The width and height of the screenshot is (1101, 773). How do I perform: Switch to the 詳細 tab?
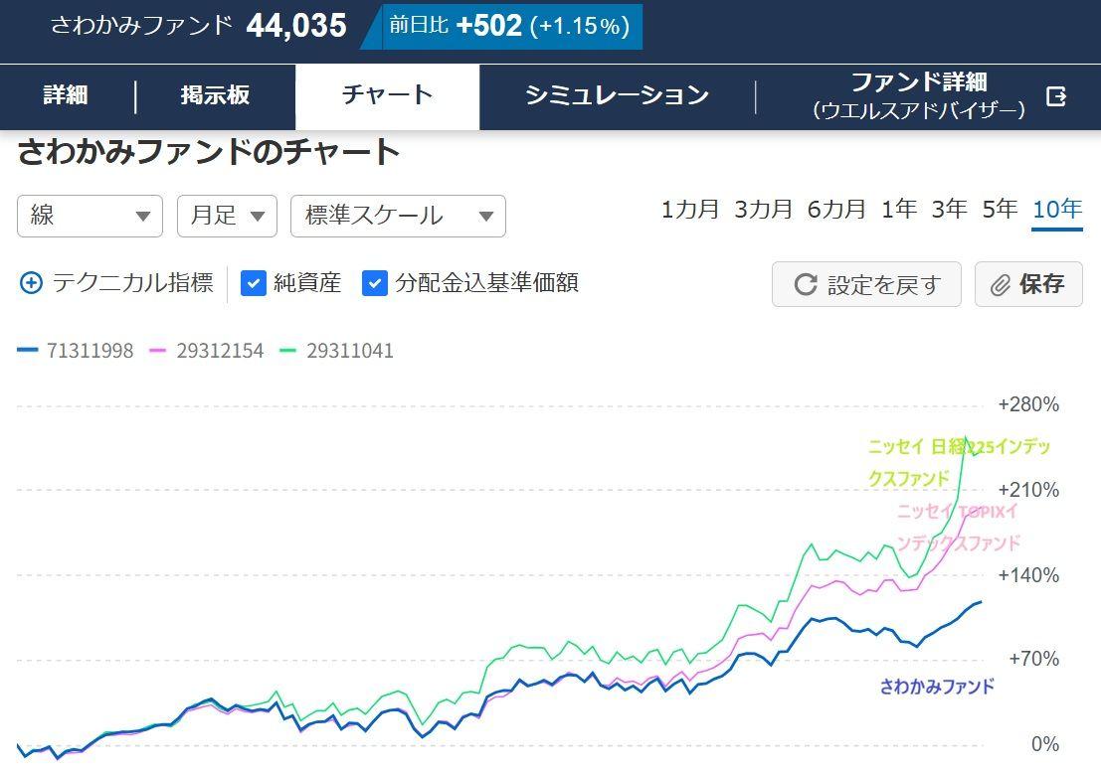66,95
